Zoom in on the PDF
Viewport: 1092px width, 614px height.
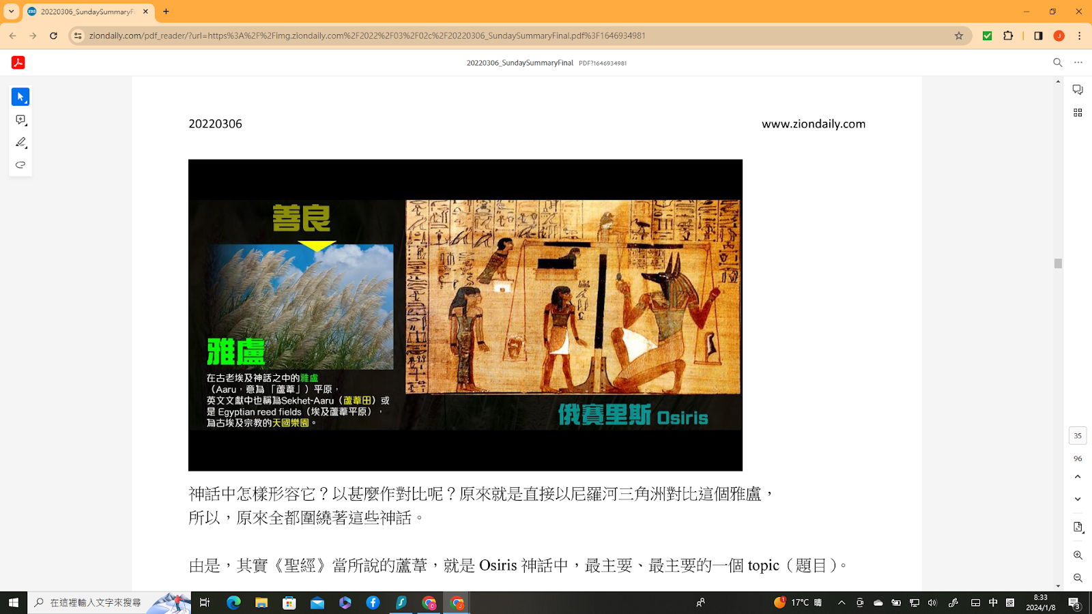point(1078,555)
